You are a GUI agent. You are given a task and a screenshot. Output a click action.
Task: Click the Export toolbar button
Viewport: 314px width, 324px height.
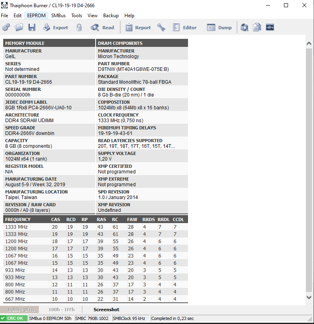point(56,28)
